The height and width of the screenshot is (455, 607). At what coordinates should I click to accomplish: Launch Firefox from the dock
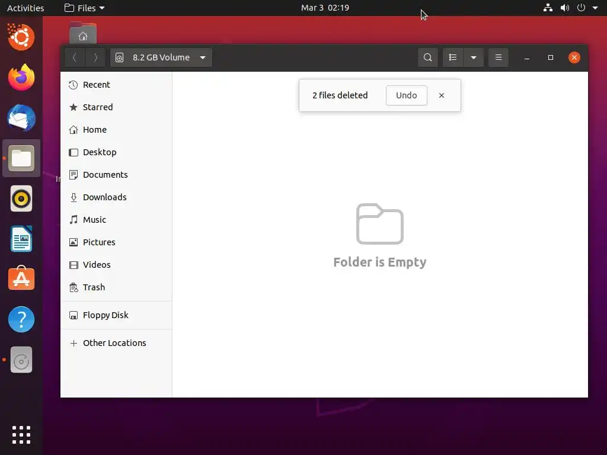[x=21, y=78]
